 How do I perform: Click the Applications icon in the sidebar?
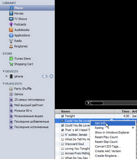click(11, 35)
